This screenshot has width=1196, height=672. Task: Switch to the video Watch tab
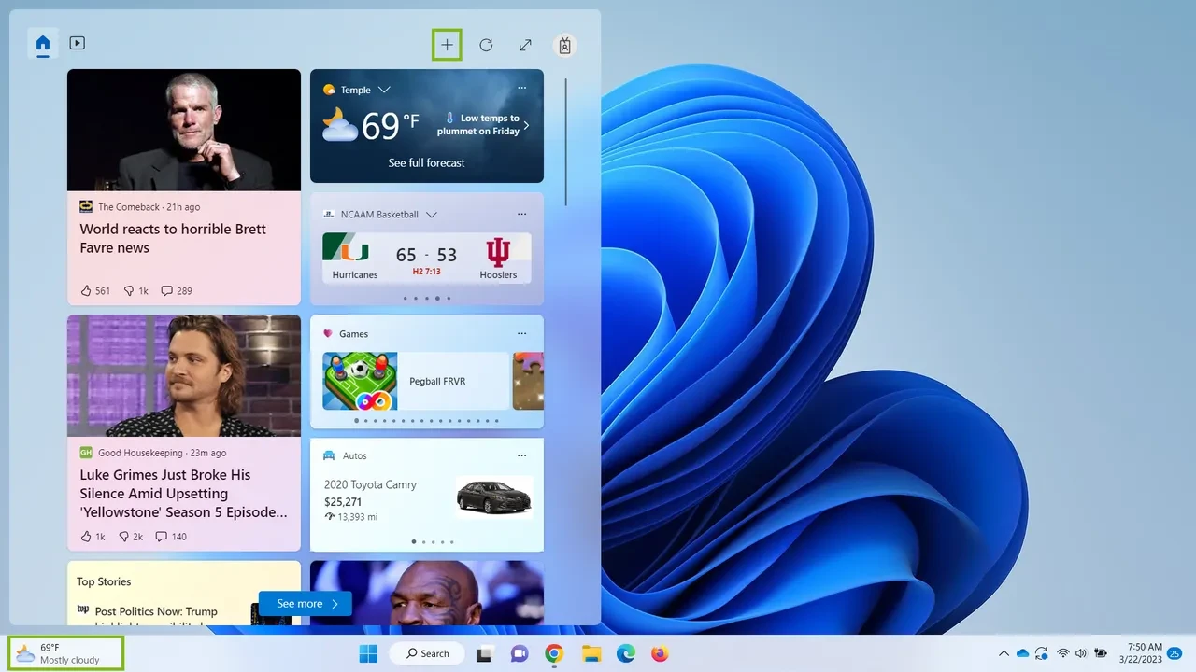tap(78, 43)
